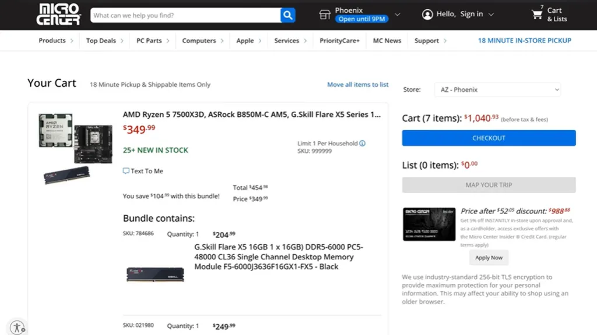Click the $249.99 item price

[x=224, y=326]
